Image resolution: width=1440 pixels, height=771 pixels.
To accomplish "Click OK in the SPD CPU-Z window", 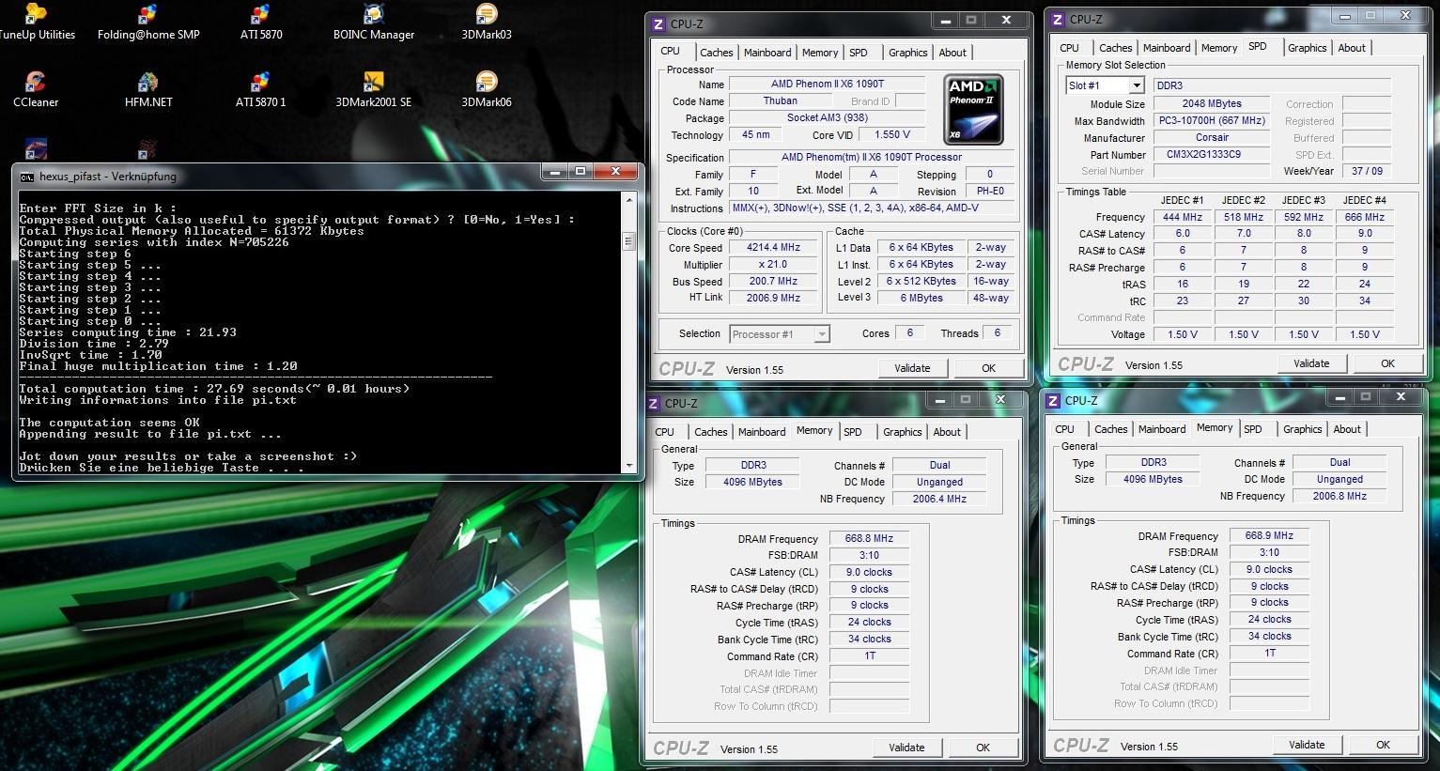I will click(1387, 363).
